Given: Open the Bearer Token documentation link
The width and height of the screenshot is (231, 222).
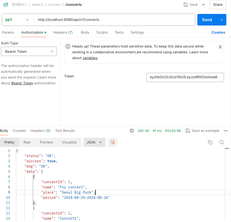Looking at the screenshot, I should (22, 83).
